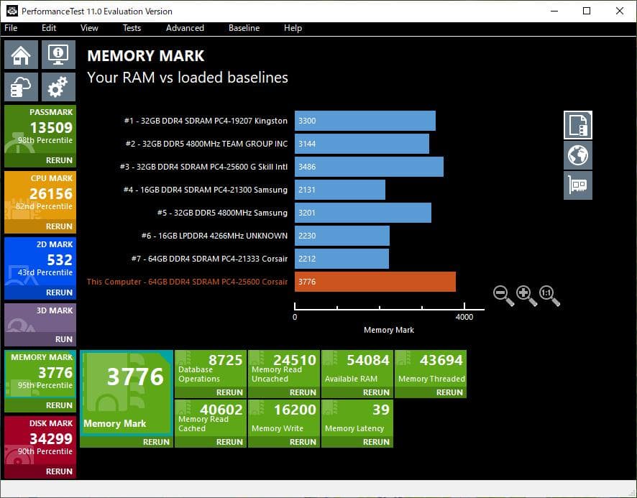This screenshot has width=637, height=498.
Task: Reset chart zoom with 1:1 magnifier
Action: (x=549, y=295)
